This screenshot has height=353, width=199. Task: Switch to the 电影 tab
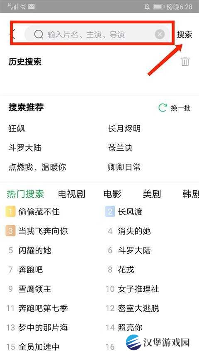(x=112, y=194)
